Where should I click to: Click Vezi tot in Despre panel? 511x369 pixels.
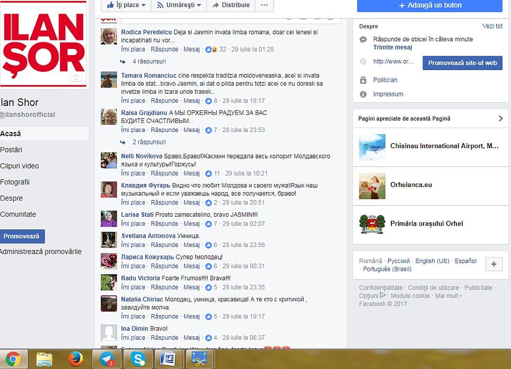pyautogui.click(x=493, y=26)
